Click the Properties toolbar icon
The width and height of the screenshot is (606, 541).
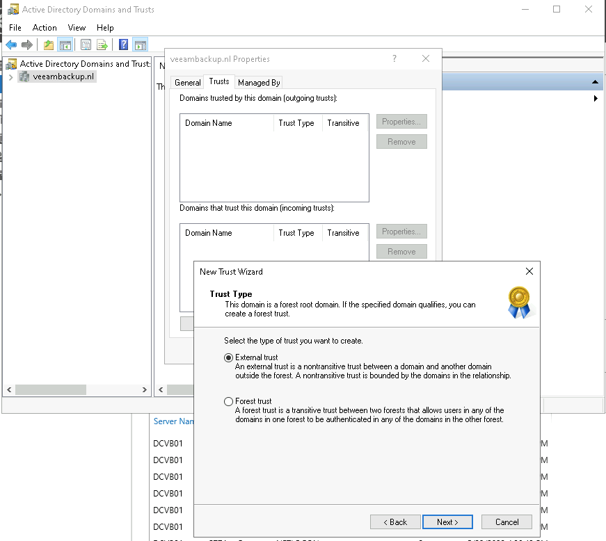[86, 45]
